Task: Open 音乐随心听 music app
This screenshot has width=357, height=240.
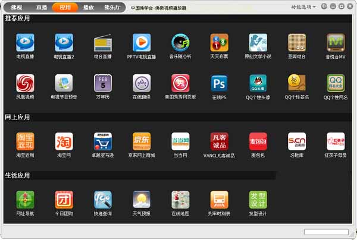Action: click(x=180, y=43)
